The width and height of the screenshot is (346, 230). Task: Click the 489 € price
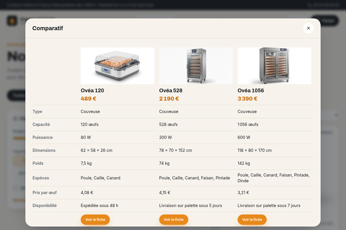(x=89, y=99)
